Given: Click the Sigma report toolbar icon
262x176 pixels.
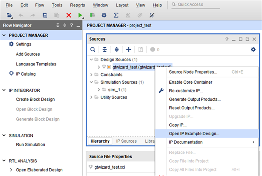Looking at the screenshot, I should [x=116, y=15].
